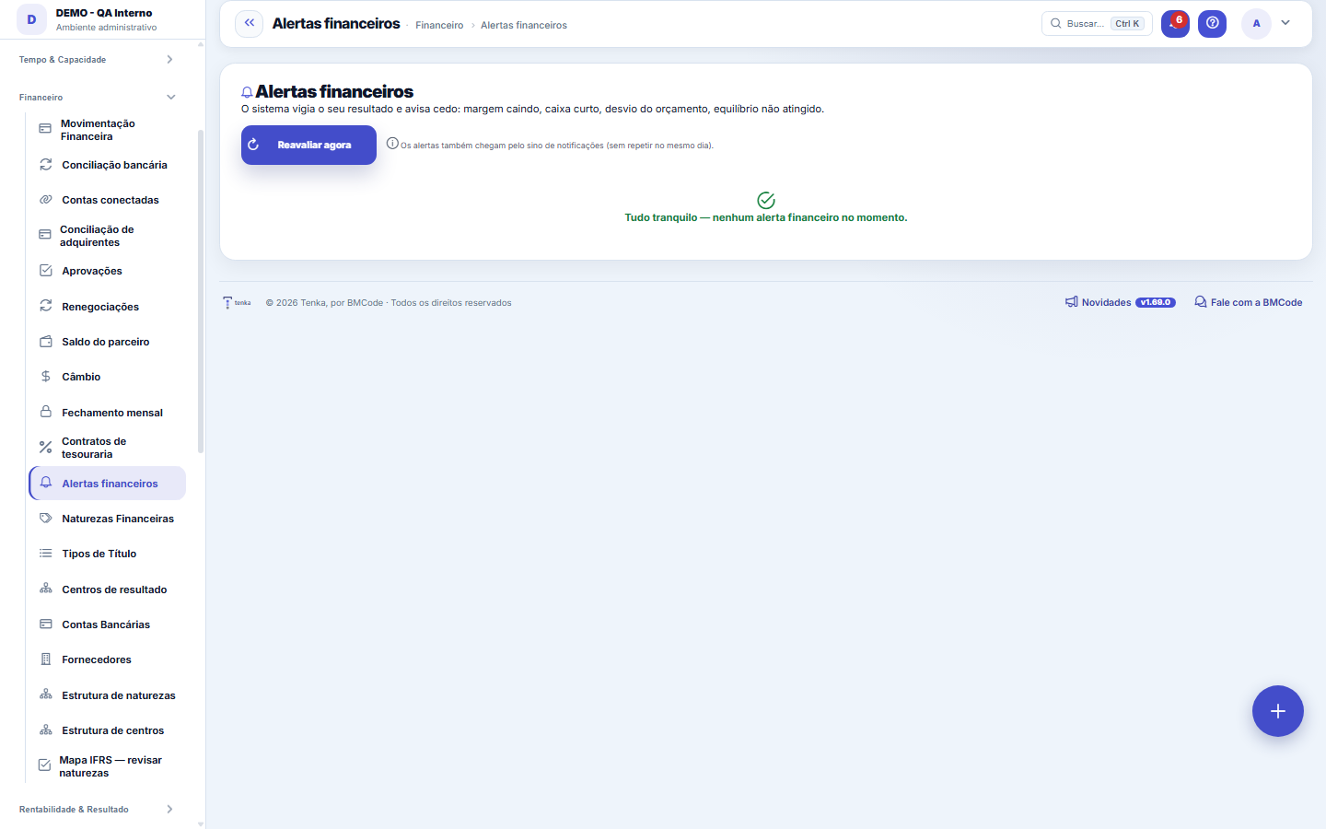Screen dimensions: 1326x829
Task: Click the notifications bell with badge 6
Action: click(x=1175, y=23)
